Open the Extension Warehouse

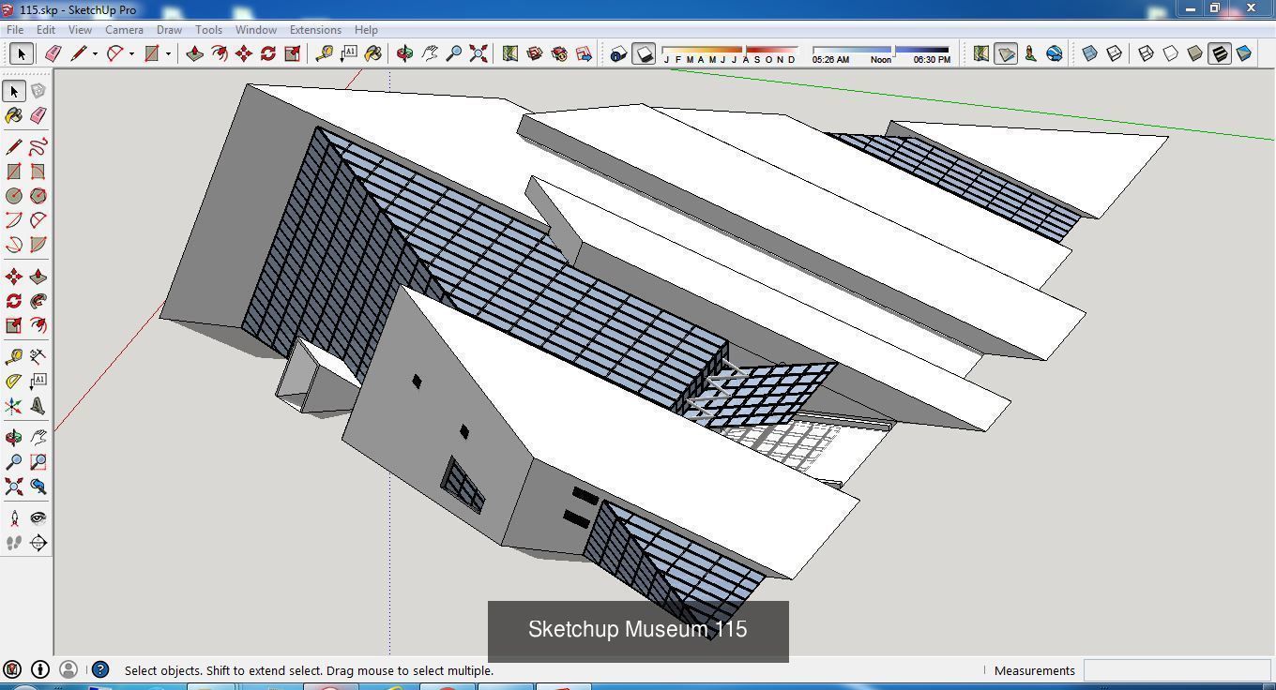pyautogui.click(x=559, y=53)
